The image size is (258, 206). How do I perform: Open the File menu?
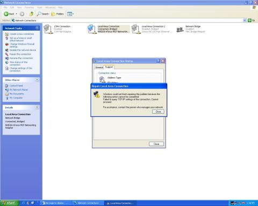(5, 8)
